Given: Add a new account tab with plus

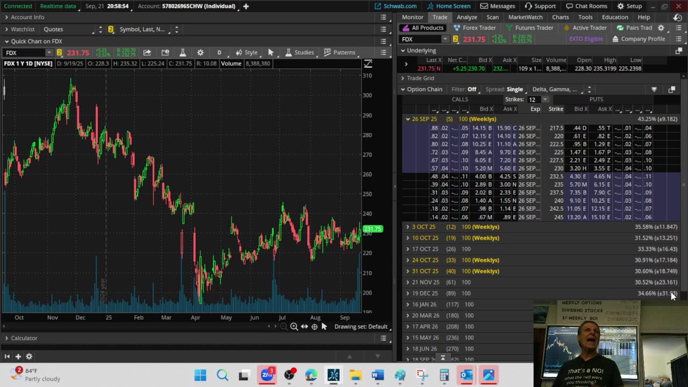Looking at the screenshot, I should coord(246,6).
